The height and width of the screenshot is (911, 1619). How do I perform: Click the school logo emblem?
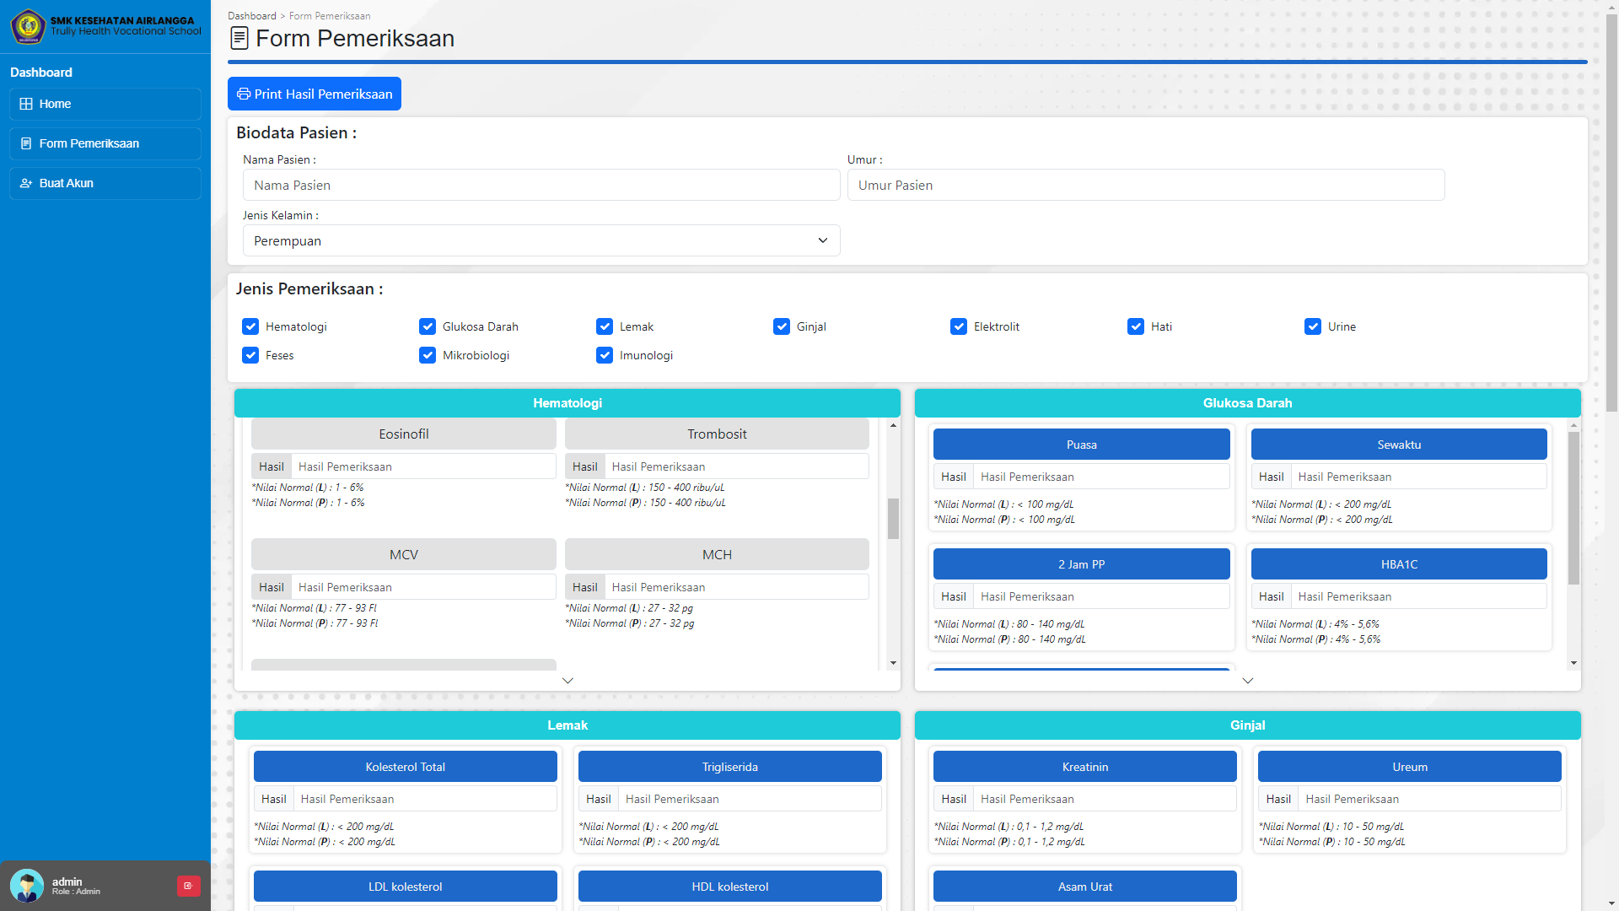pos(27,26)
